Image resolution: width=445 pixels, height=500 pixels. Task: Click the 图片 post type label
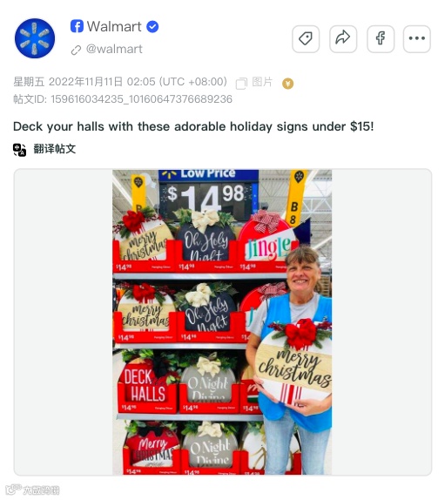[x=262, y=82]
